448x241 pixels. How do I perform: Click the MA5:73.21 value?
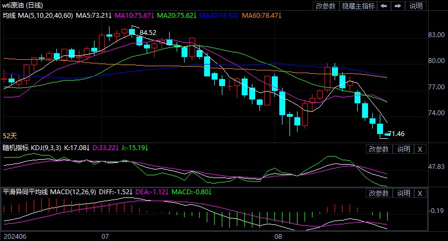click(93, 16)
